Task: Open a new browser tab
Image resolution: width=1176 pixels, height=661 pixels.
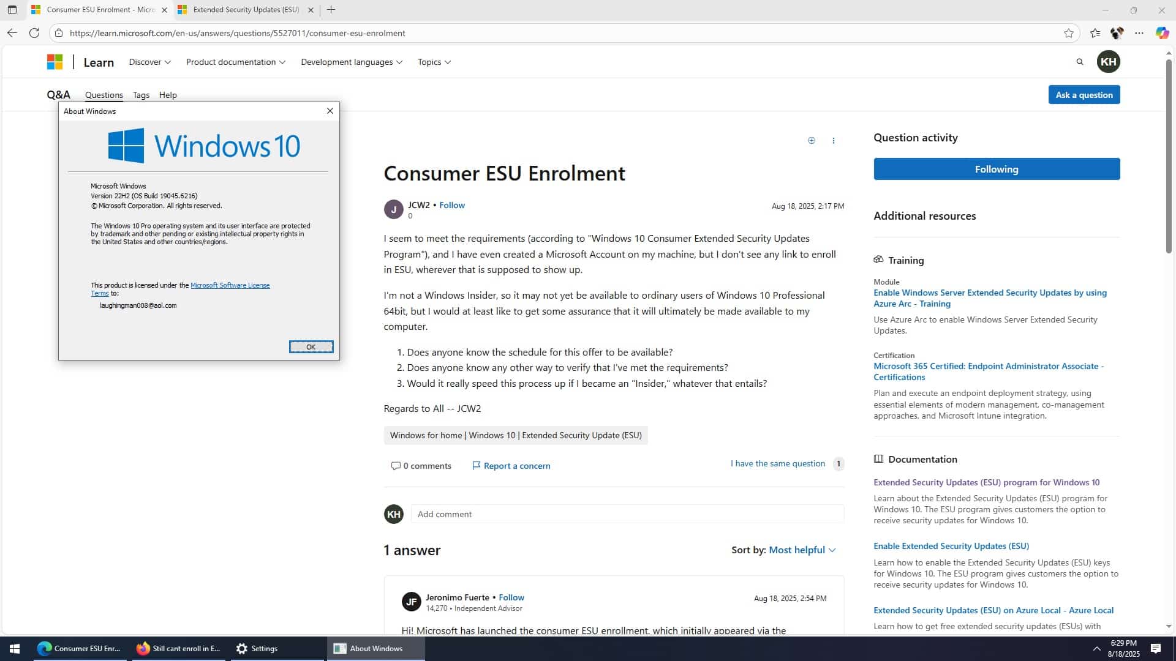Action: pyautogui.click(x=331, y=10)
